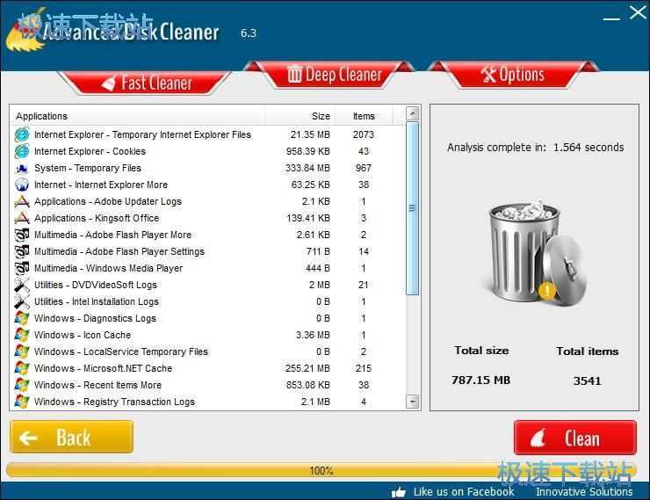
Task: Go back with the Back button
Action: pyautogui.click(x=71, y=437)
